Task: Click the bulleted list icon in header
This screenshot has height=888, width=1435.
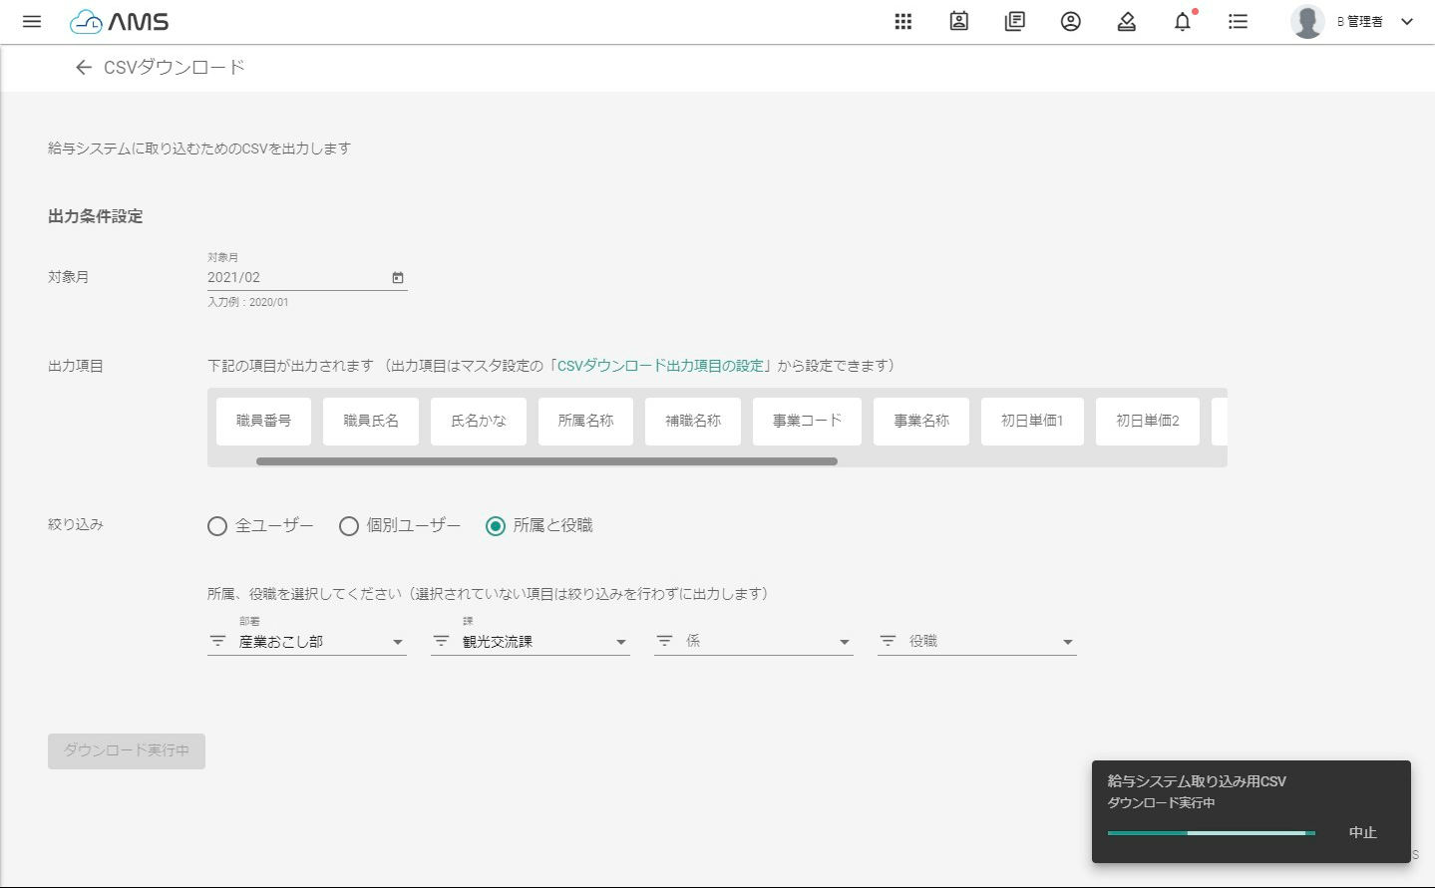Action: pyautogui.click(x=1239, y=22)
